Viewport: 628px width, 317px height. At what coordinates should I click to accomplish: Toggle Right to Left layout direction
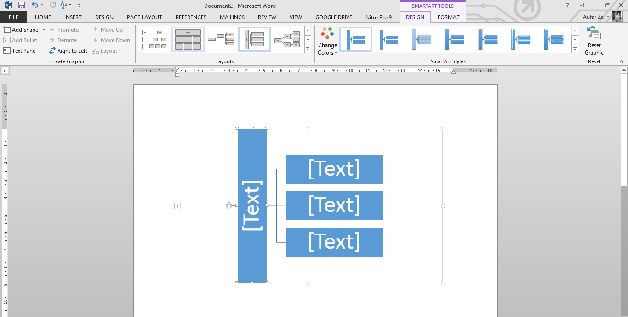tap(68, 51)
